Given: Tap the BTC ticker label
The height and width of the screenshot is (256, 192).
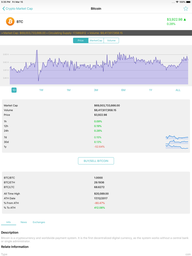Looking at the screenshot, I should point(20,22).
